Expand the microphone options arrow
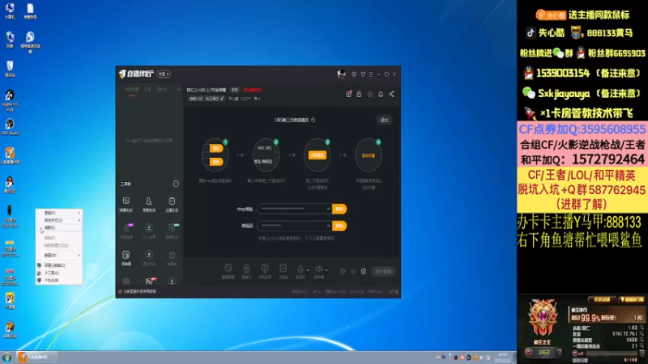The width and height of the screenshot is (648, 364). 308,270
